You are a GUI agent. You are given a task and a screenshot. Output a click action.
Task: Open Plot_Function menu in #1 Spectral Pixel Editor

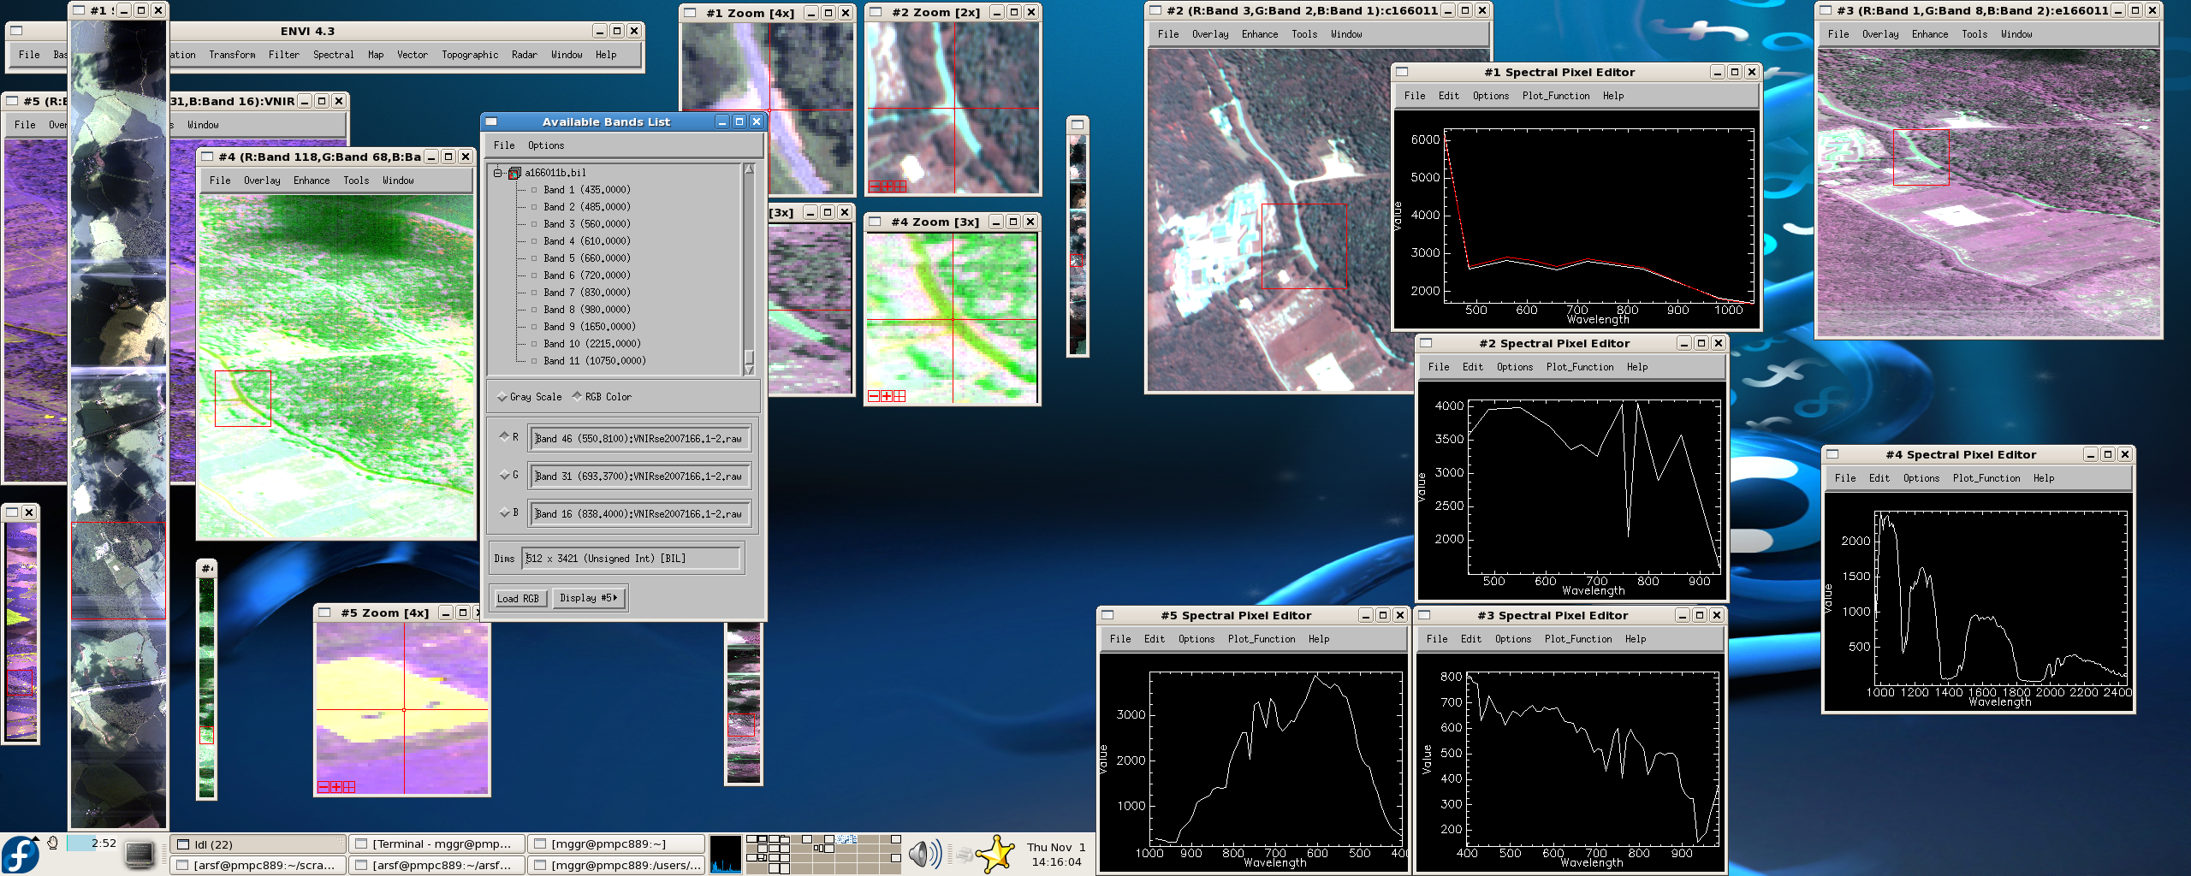1556,96
